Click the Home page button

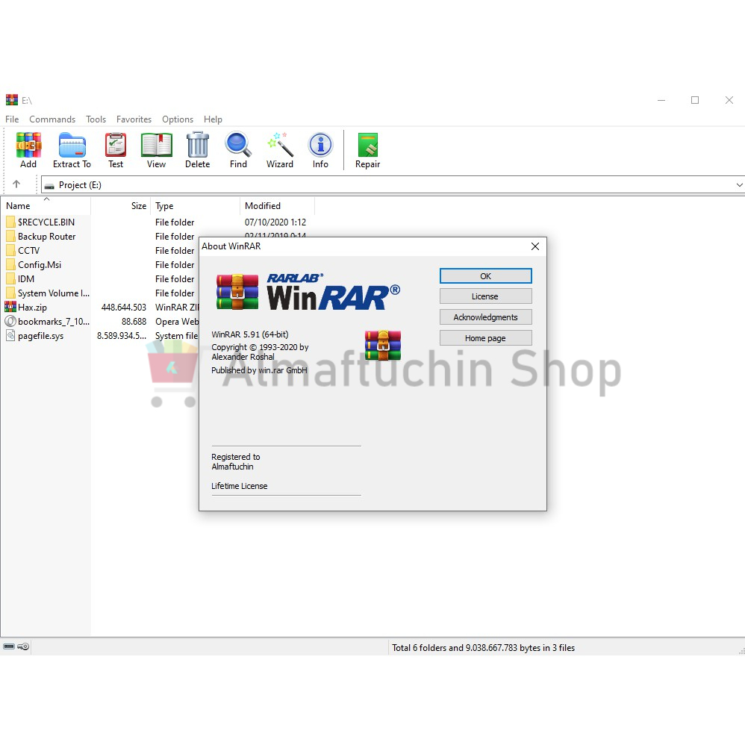(485, 338)
